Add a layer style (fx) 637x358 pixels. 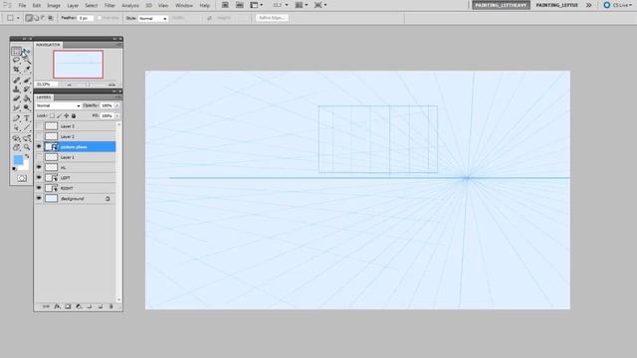point(58,306)
